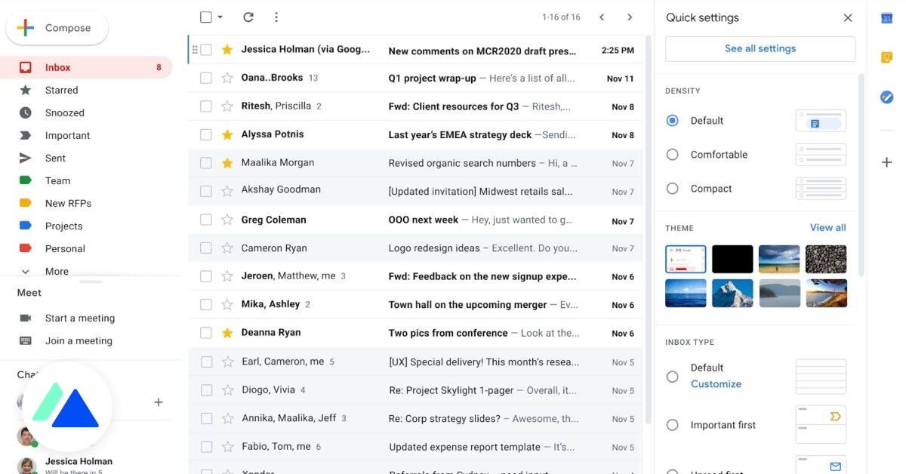This screenshot has height=474, width=906.
Task: Star the Oana Brooks email
Action: [x=227, y=78]
